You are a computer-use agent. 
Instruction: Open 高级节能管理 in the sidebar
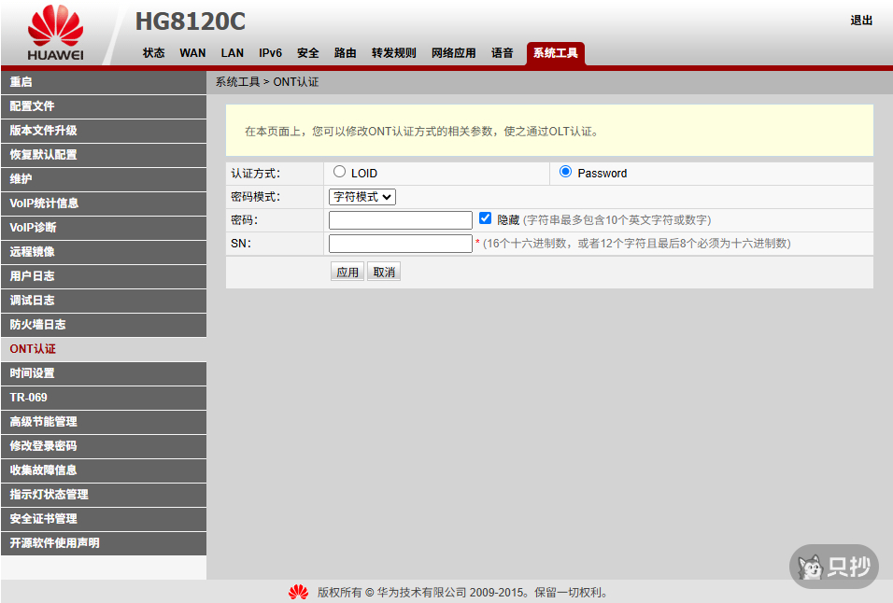coord(104,422)
